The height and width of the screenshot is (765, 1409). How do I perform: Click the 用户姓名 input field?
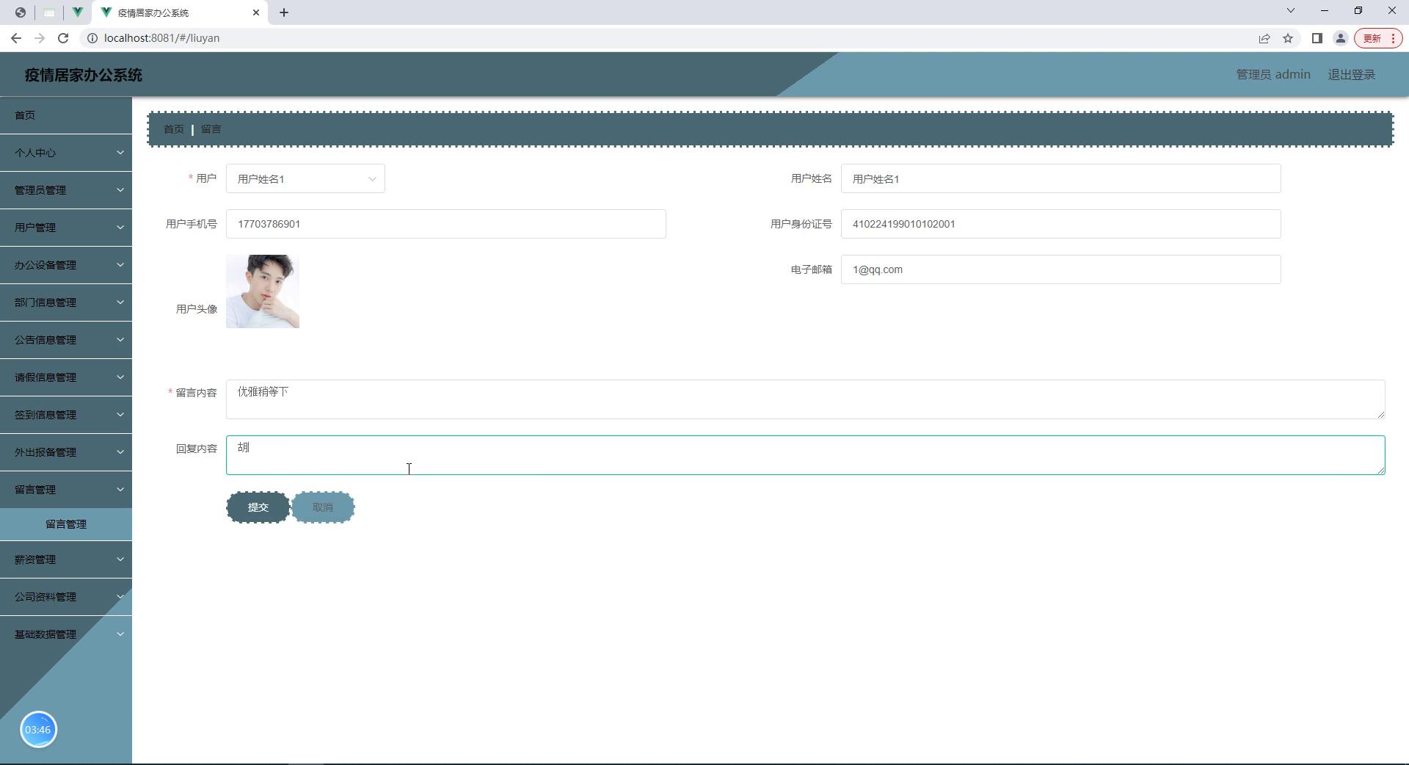(1060, 178)
